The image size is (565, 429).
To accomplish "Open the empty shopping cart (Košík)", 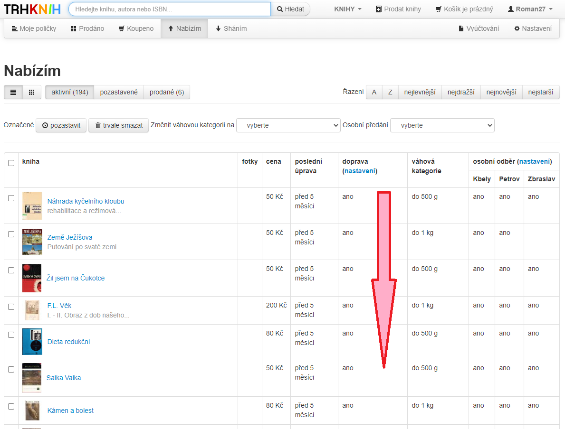I will click(x=464, y=9).
